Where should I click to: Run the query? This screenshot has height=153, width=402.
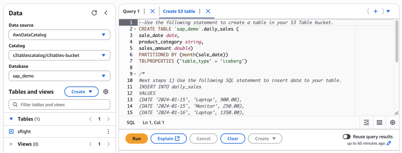[137, 138]
